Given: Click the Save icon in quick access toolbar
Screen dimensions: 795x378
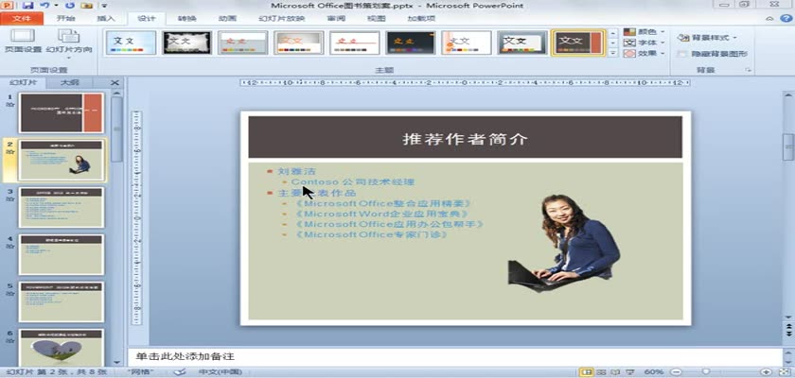Looking at the screenshot, I should (x=28, y=6).
